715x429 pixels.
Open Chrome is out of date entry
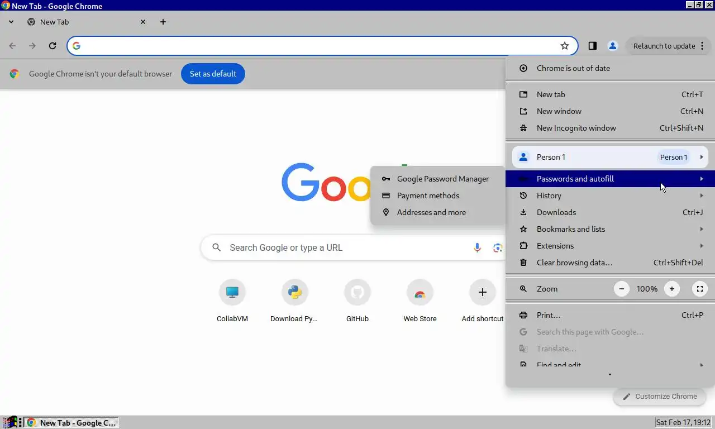(x=610, y=68)
